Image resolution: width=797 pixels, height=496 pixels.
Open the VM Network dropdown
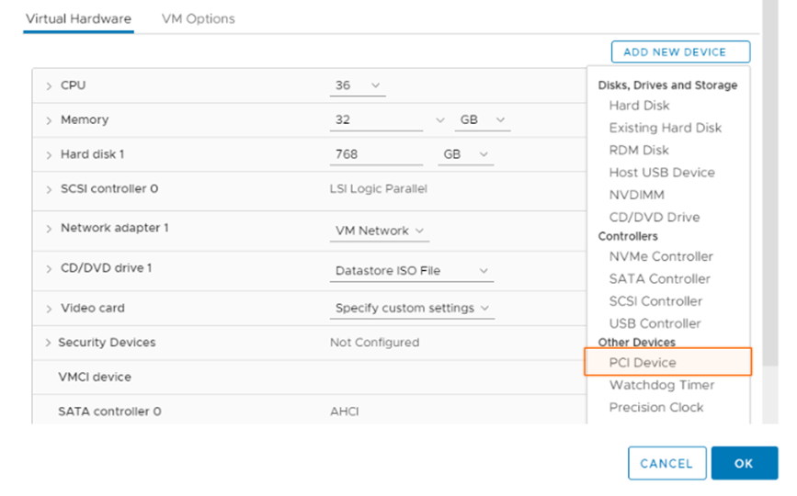coord(379,231)
